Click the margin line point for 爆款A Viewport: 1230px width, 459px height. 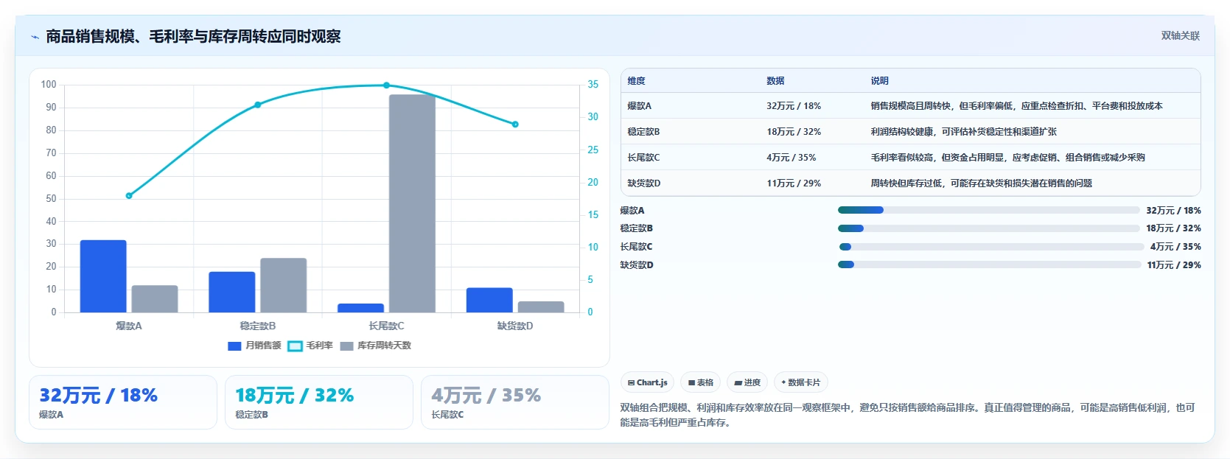click(129, 196)
